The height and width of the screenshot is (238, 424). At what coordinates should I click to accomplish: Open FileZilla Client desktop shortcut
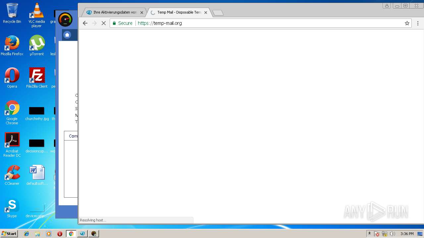click(x=37, y=78)
